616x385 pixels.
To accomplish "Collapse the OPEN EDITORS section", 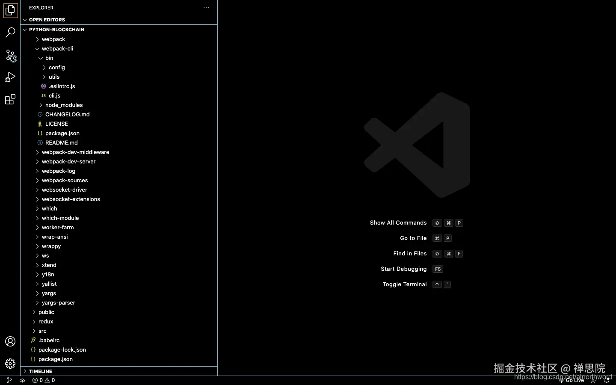I will 25,20.
